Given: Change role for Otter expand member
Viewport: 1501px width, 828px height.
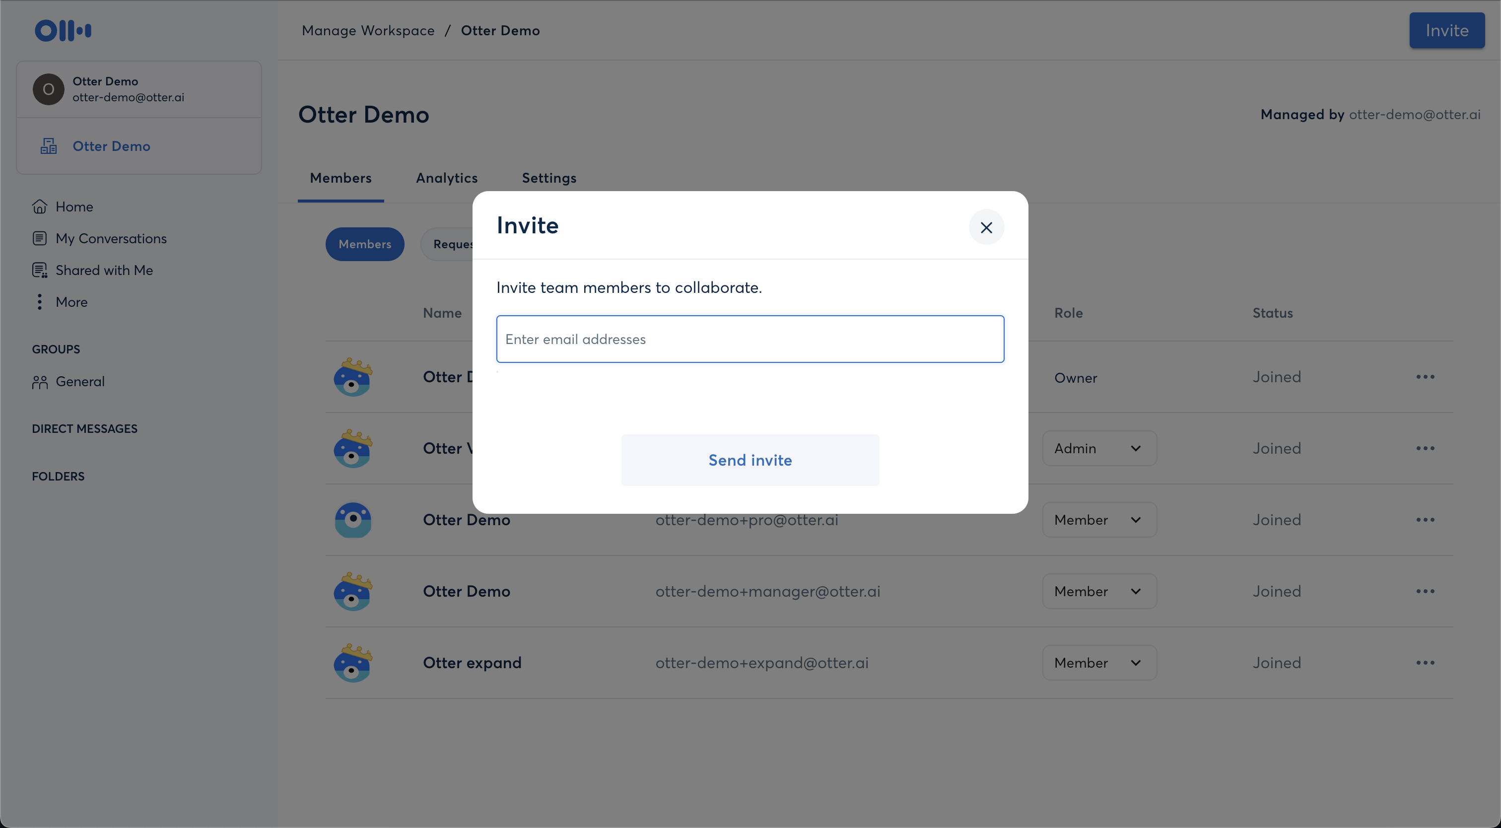Looking at the screenshot, I should tap(1099, 663).
